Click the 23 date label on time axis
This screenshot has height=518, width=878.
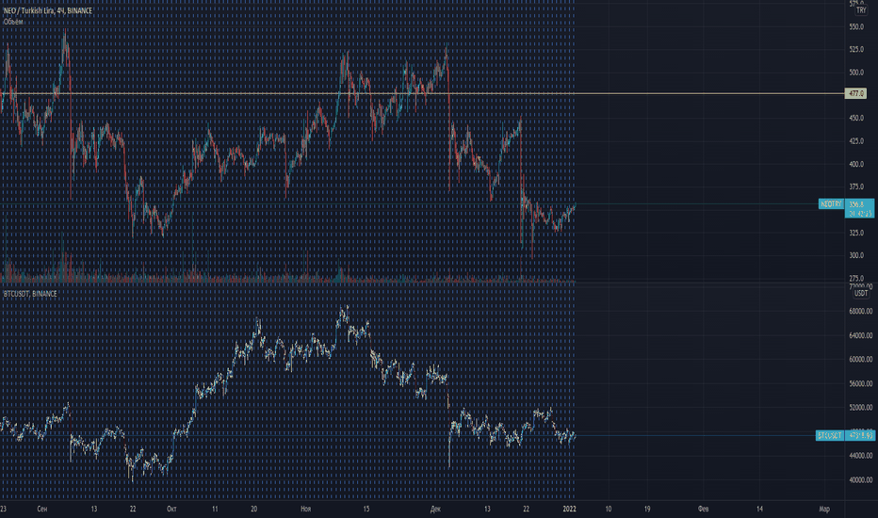point(4,509)
